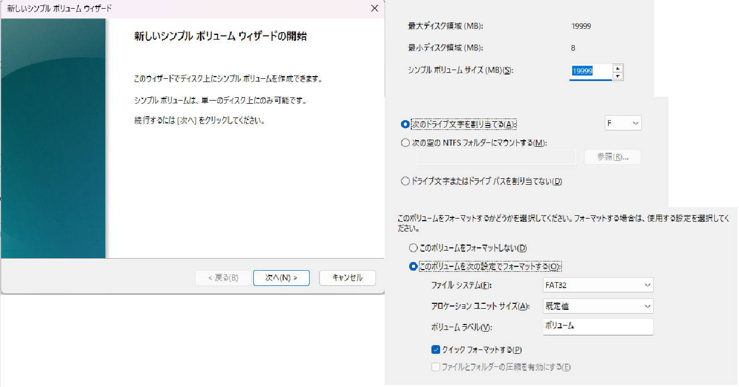Enable ファイルとフォルダーの圧縮を有効にする checkbox
The image size is (739, 387).
[x=436, y=367]
